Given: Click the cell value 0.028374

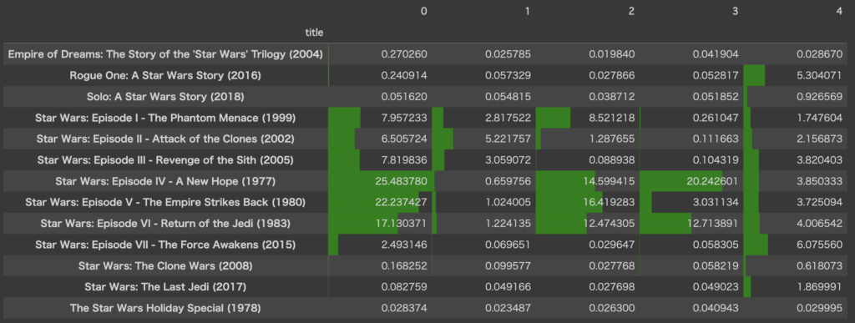Looking at the screenshot, I should click(x=404, y=308).
